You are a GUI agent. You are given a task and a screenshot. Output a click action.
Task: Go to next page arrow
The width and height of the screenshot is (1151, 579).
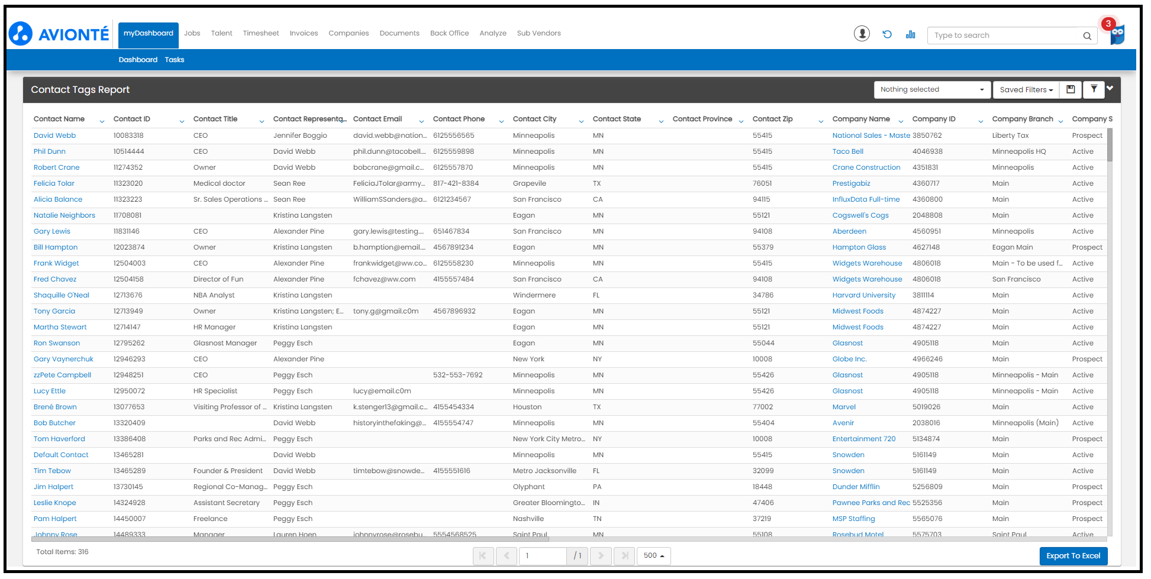point(601,555)
